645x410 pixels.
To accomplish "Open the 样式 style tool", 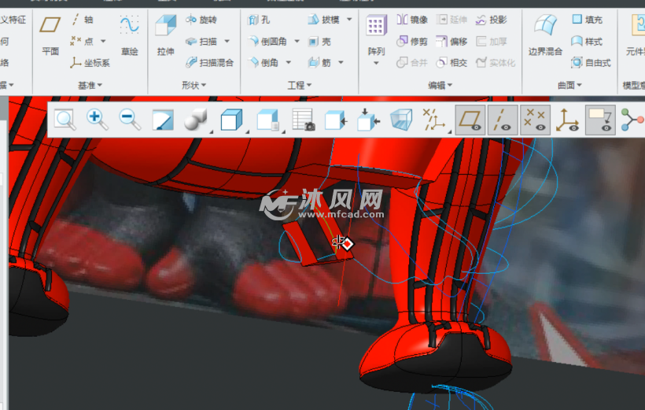I will coord(587,41).
